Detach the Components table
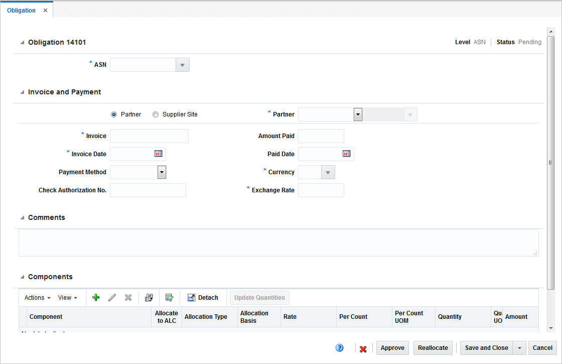 click(x=203, y=297)
